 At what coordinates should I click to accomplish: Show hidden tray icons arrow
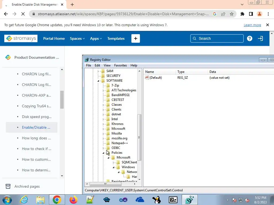pyautogui.click(x=227, y=200)
